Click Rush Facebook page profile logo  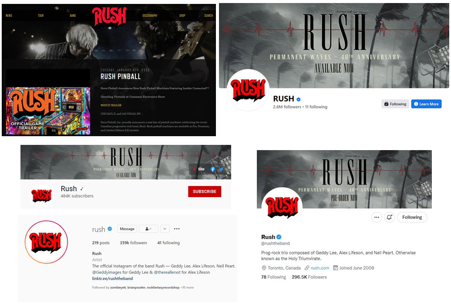pyautogui.click(x=248, y=90)
